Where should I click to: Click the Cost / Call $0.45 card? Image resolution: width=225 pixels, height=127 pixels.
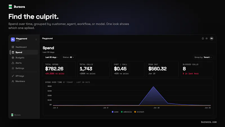[x=128, y=69]
